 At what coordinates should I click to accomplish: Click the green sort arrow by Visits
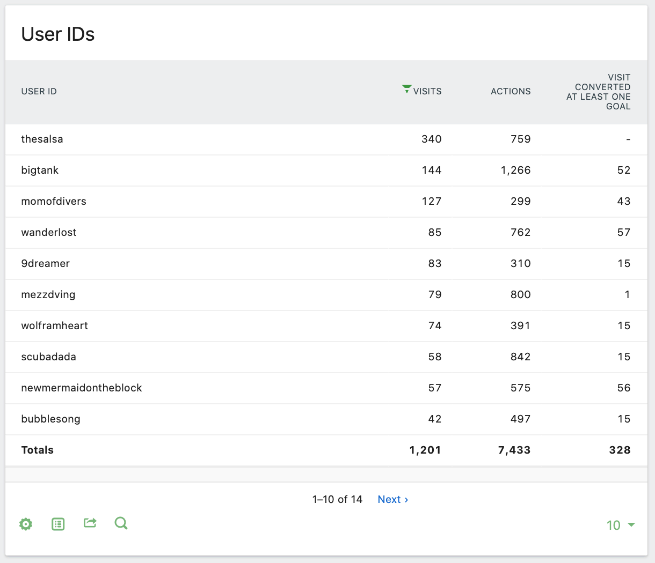(406, 89)
